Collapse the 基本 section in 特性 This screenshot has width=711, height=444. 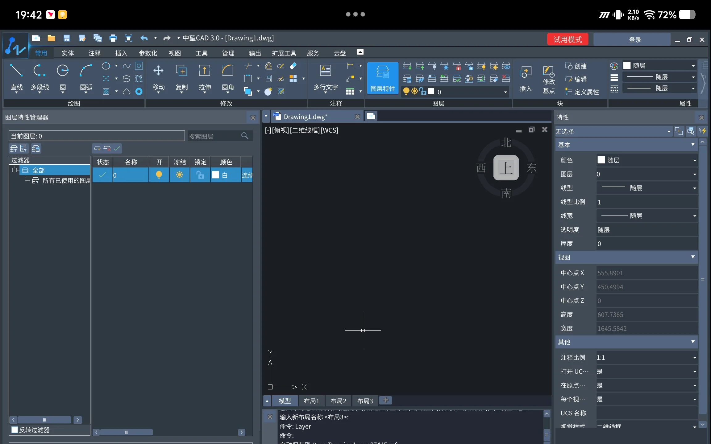[x=693, y=144]
